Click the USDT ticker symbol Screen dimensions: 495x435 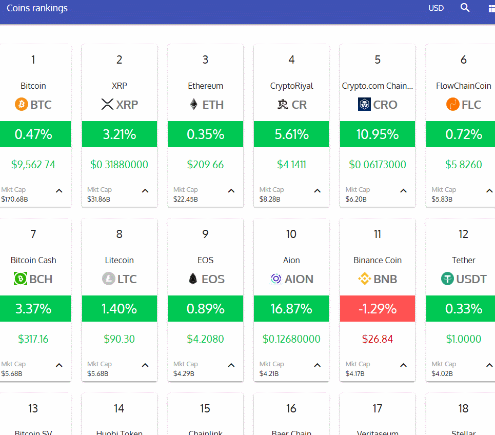click(x=471, y=279)
